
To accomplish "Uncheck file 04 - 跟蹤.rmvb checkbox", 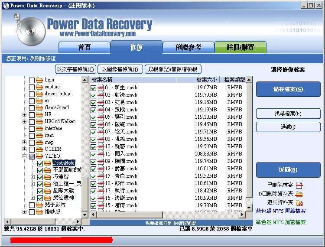I will click(93, 110).
